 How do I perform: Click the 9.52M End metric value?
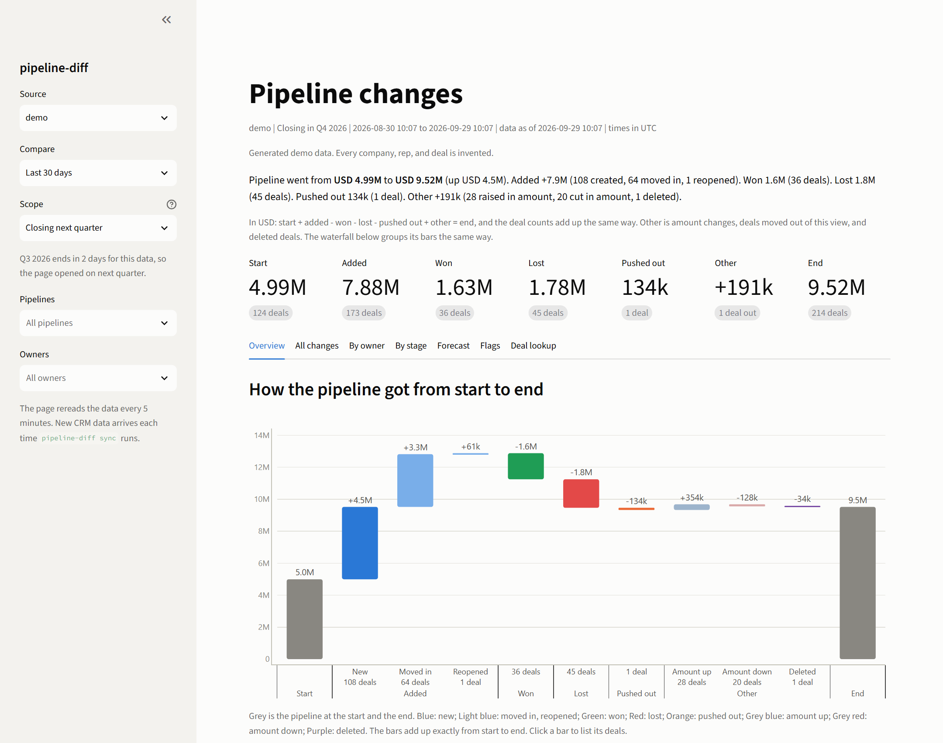836,287
